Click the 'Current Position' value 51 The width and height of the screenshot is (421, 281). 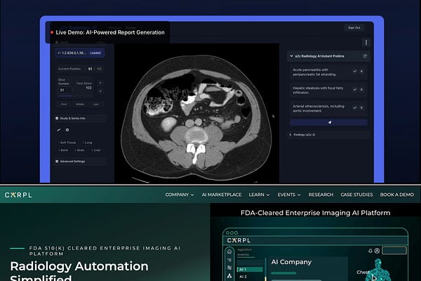[x=91, y=69]
